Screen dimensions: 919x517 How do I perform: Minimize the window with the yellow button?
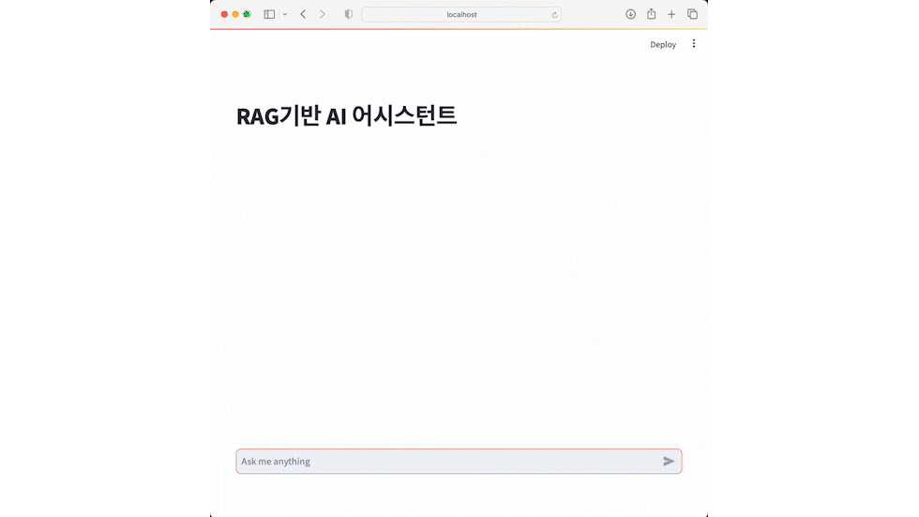click(x=235, y=14)
